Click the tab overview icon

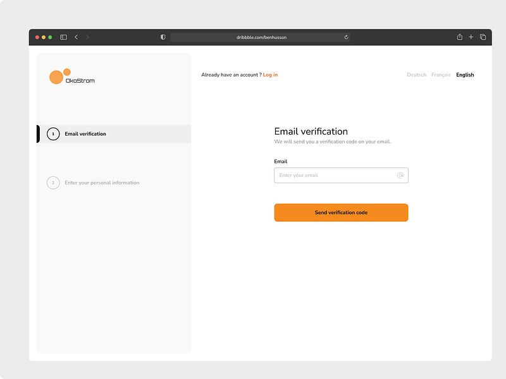click(x=482, y=37)
